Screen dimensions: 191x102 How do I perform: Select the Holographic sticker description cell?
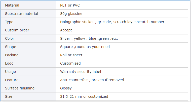(122, 22)
